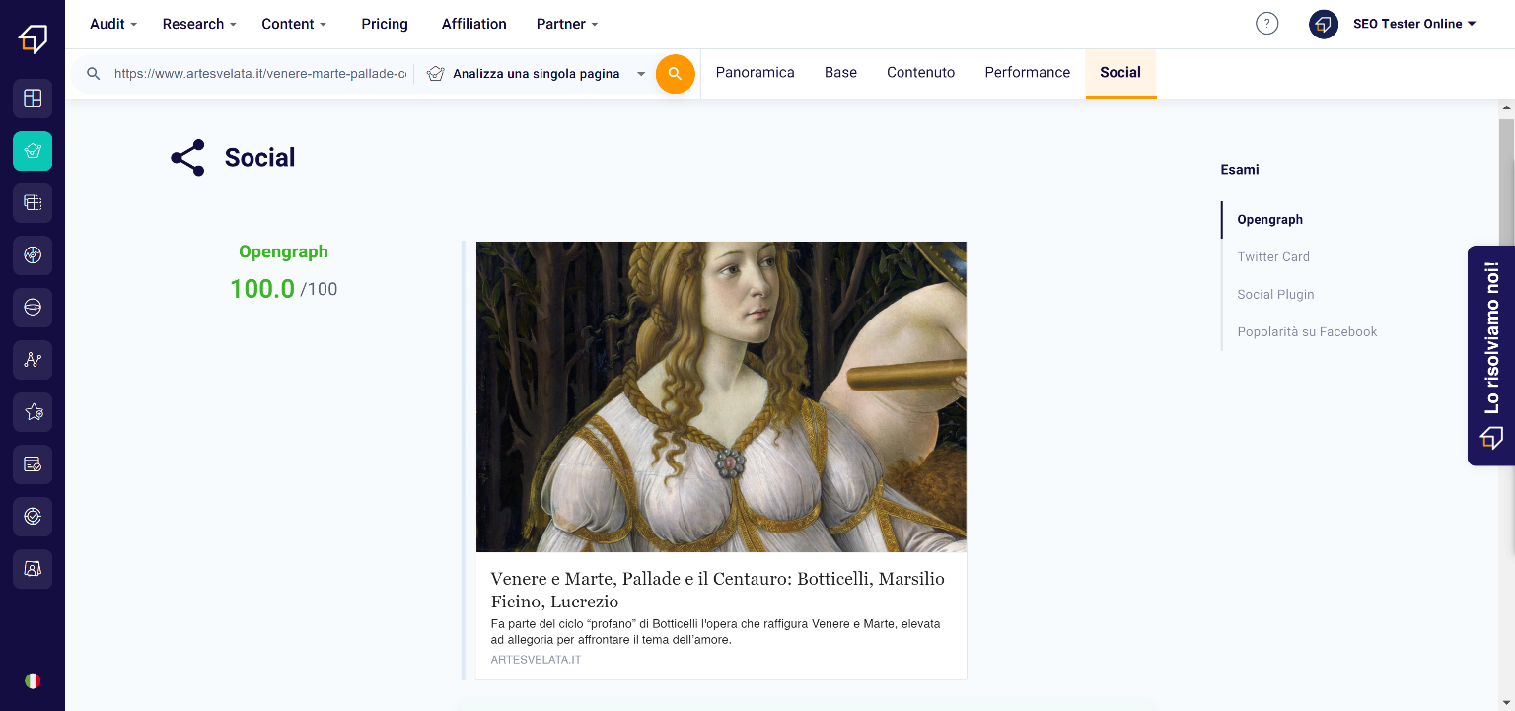
Task: Click the help question mark icon
Action: [1266, 24]
